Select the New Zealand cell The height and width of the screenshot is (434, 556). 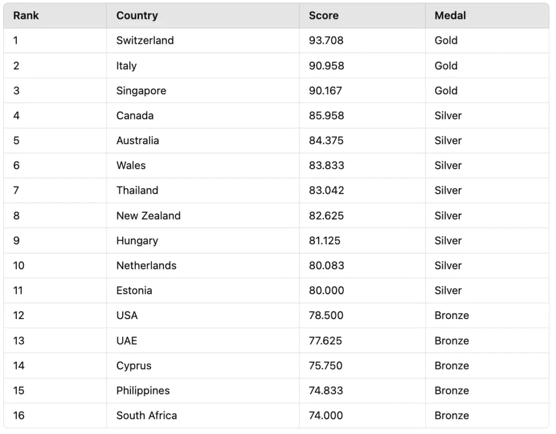click(x=148, y=215)
